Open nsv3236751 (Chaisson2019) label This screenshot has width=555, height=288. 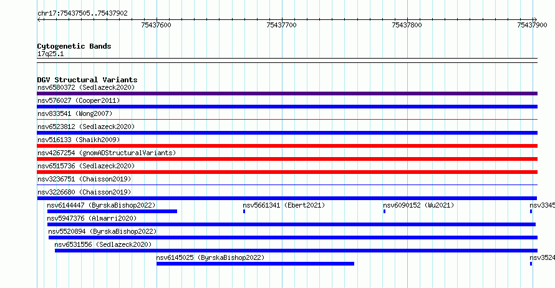tap(84, 179)
